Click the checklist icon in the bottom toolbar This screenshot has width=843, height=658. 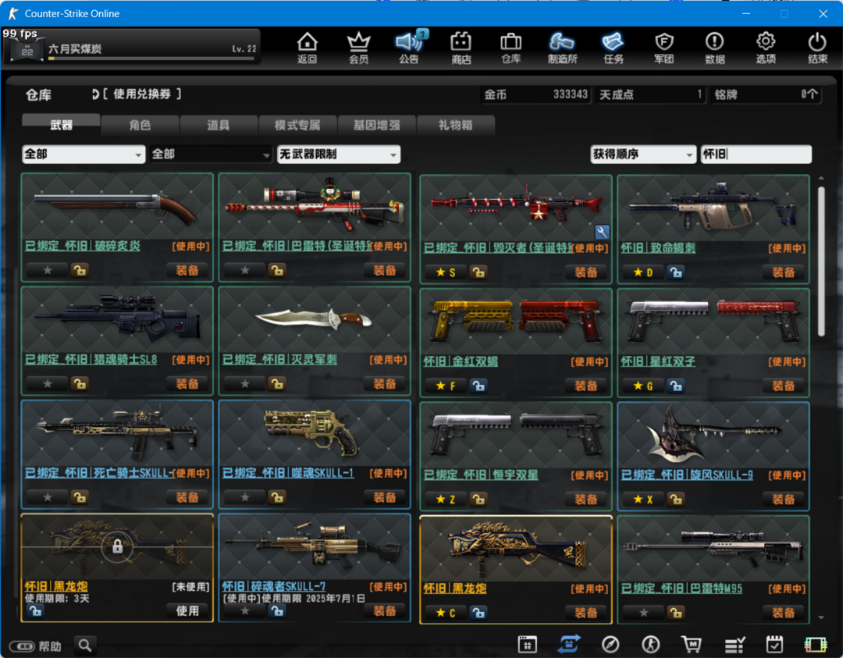[x=734, y=643]
